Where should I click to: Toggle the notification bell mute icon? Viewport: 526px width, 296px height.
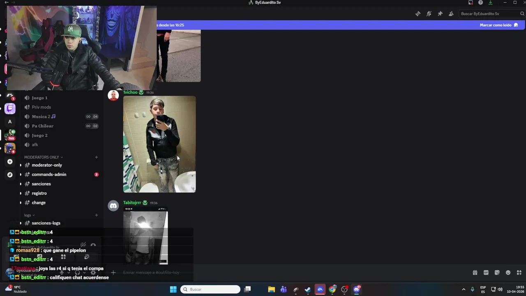click(x=429, y=14)
